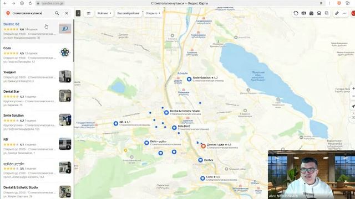Locate me with the geolocation arrow
This screenshot has height=199, width=355.
353,106
